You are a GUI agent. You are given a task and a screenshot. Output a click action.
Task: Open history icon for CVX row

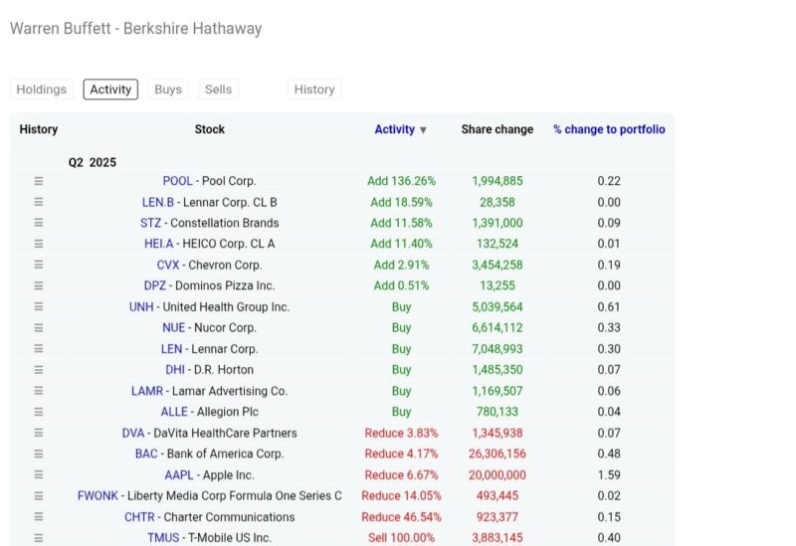[39, 265]
